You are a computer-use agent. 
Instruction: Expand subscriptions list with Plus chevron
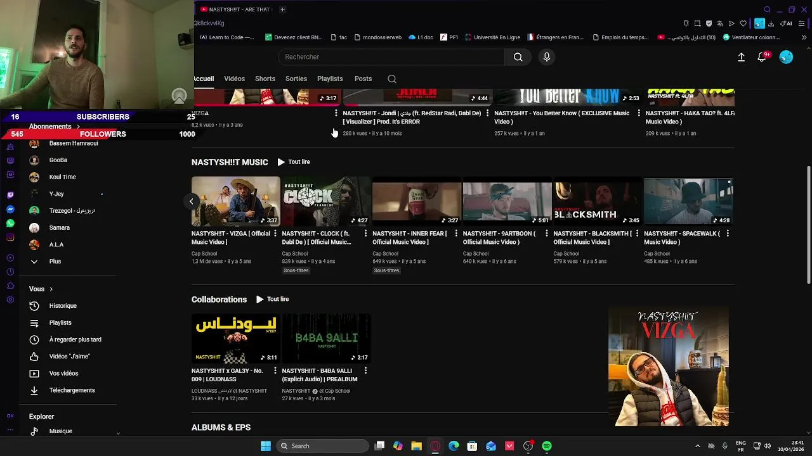click(x=34, y=262)
